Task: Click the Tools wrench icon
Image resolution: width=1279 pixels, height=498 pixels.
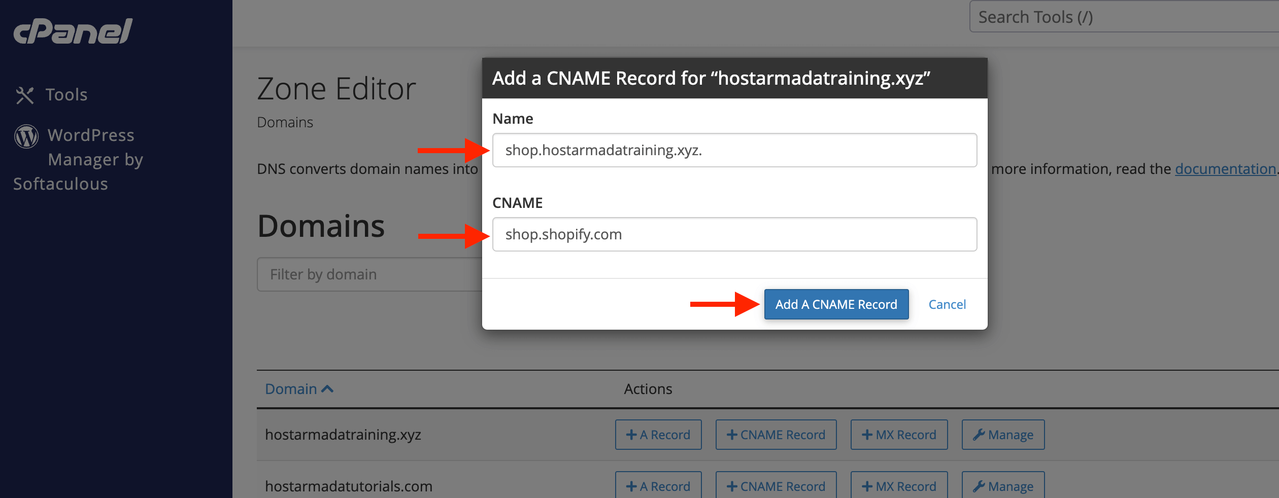Action: tap(25, 95)
